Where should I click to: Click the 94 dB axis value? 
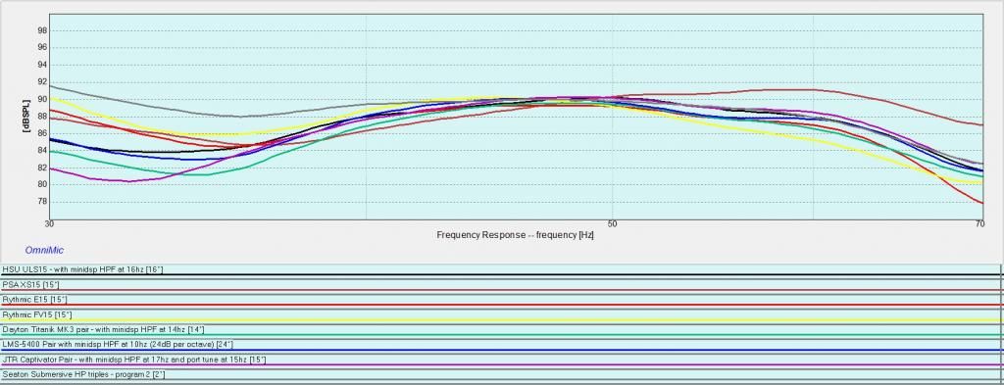tap(42, 65)
